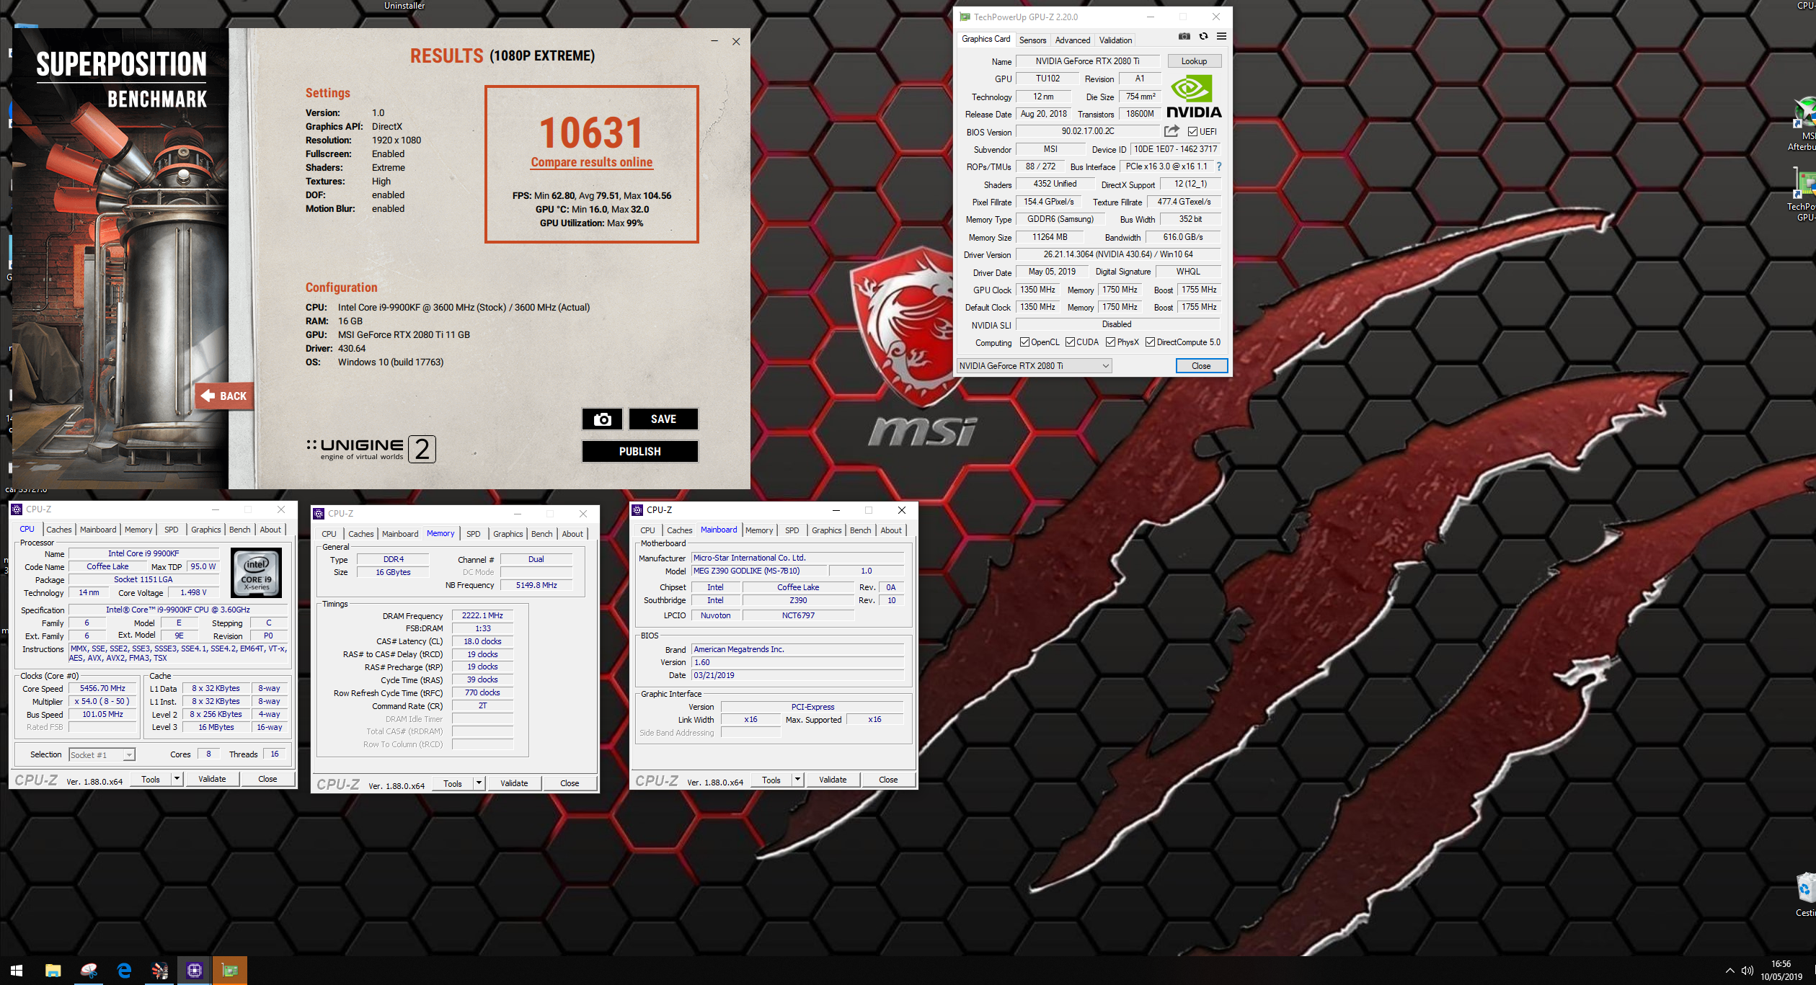Open the Bench tab in the right CPU-Z window
The image size is (1816, 985).
pyautogui.click(x=860, y=530)
